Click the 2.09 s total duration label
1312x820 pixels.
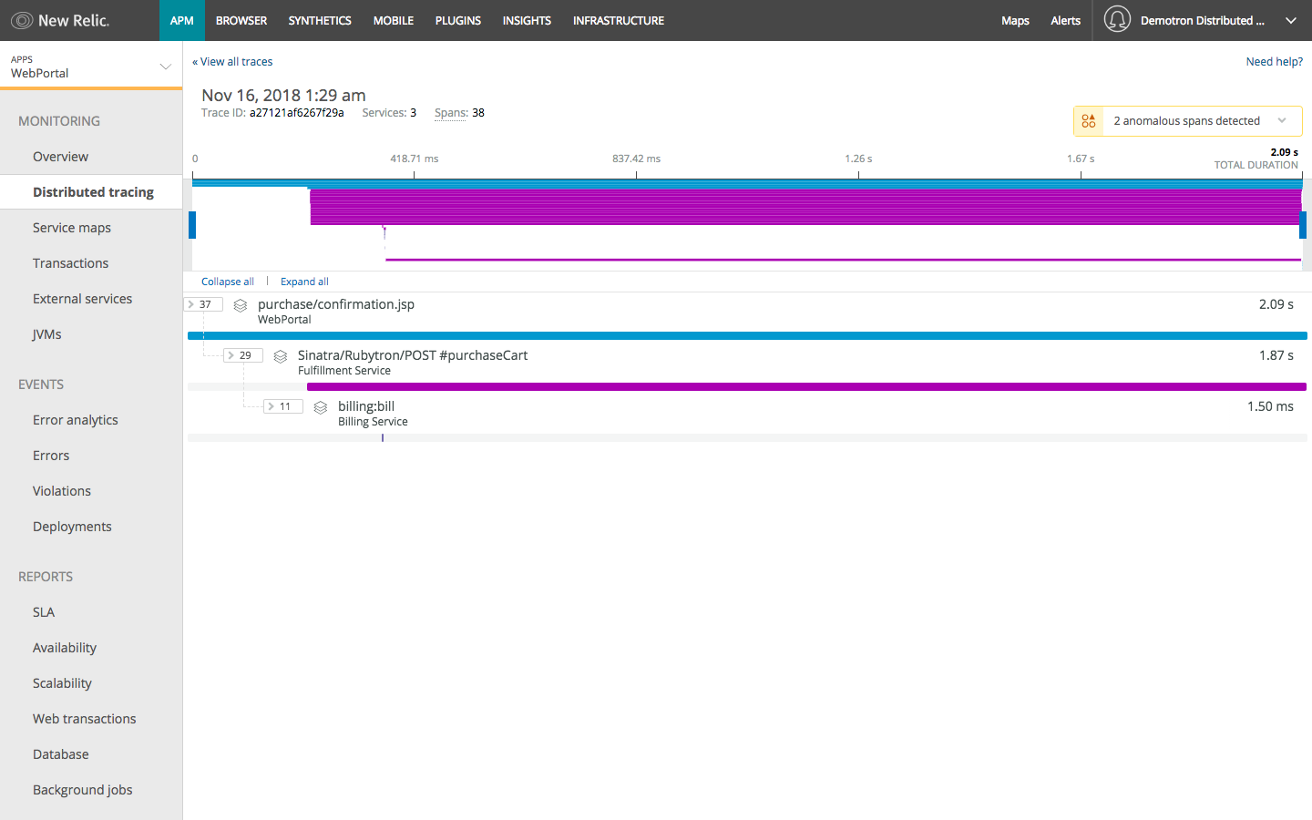pyautogui.click(x=1284, y=152)
